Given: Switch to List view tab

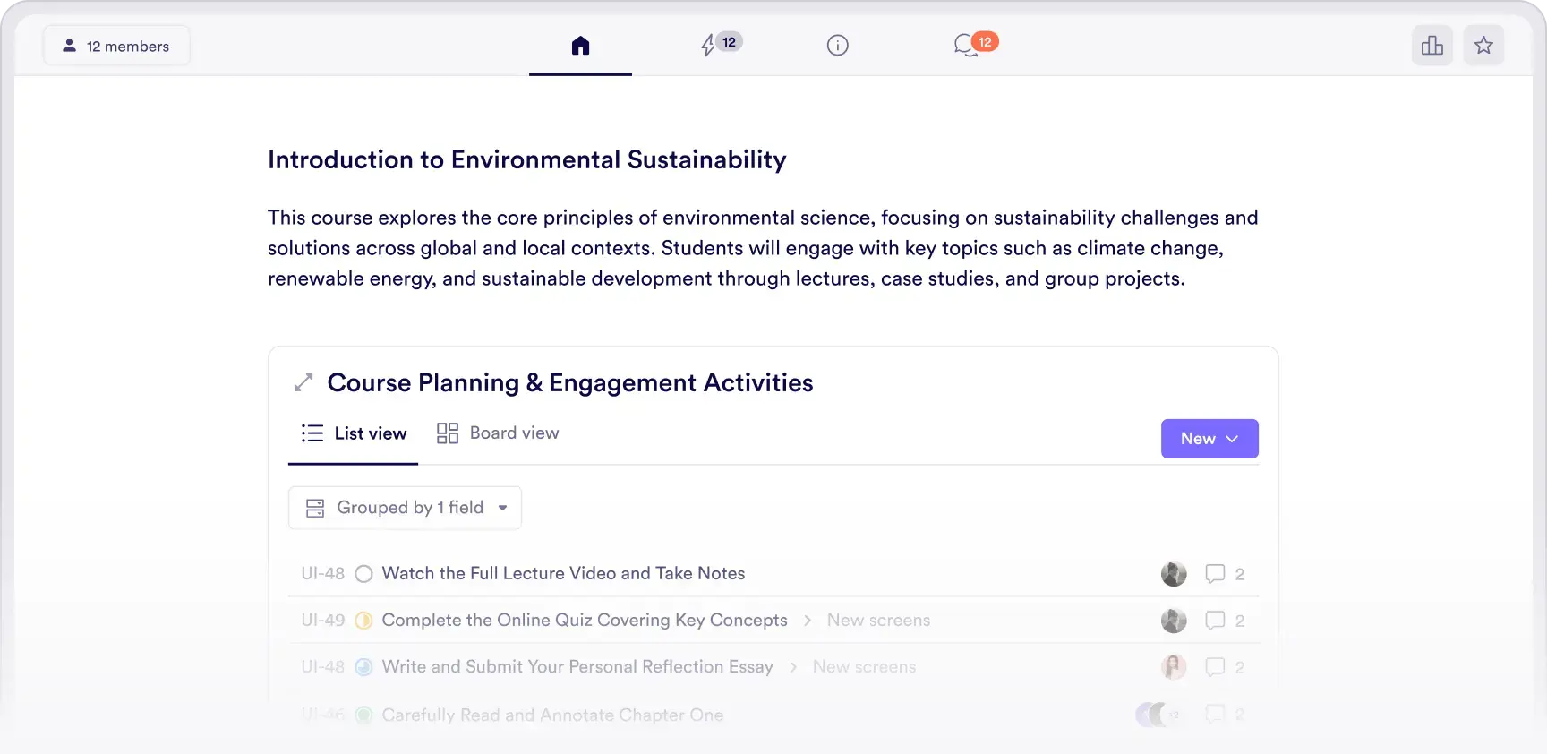Looking at the screenshot, I should click(x=354, y=433).
